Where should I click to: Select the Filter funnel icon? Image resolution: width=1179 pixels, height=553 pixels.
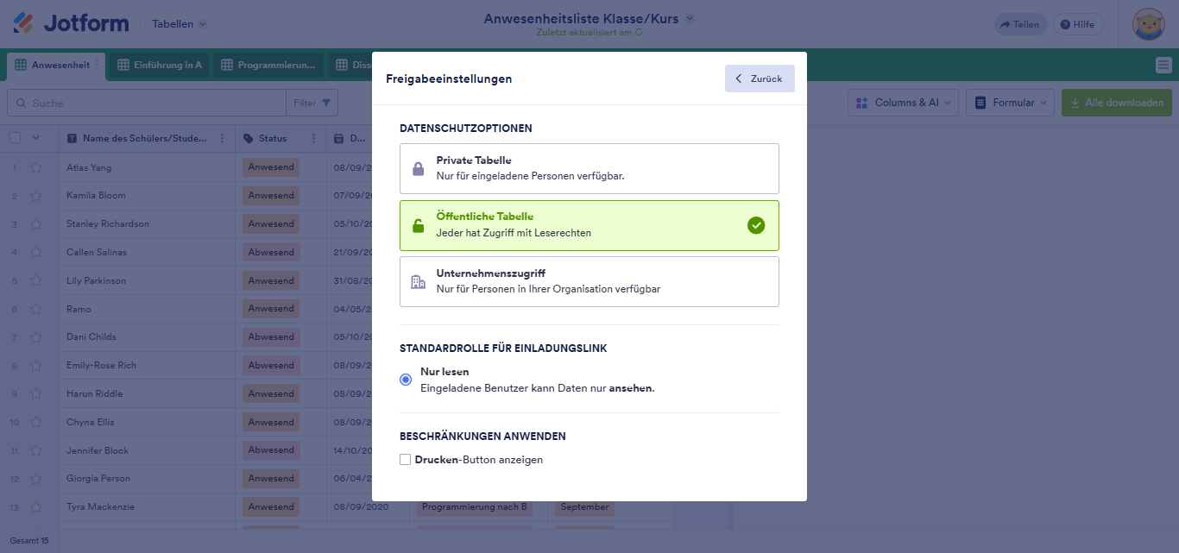pos(325,103)
